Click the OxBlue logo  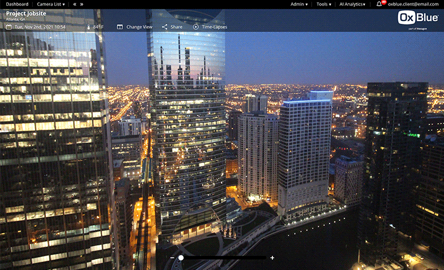point(418,18)
